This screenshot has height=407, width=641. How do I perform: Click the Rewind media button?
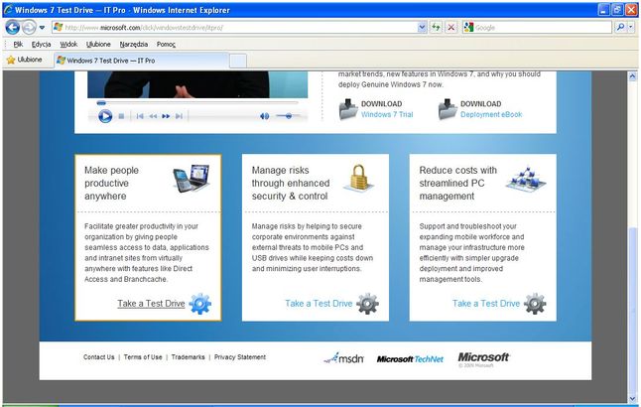153,116
